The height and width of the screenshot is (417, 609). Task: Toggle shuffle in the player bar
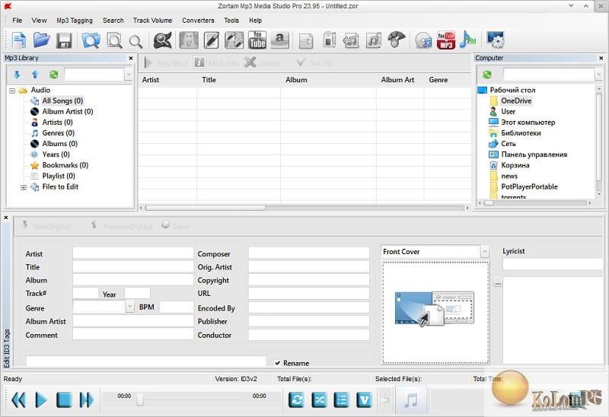(319, 399)
